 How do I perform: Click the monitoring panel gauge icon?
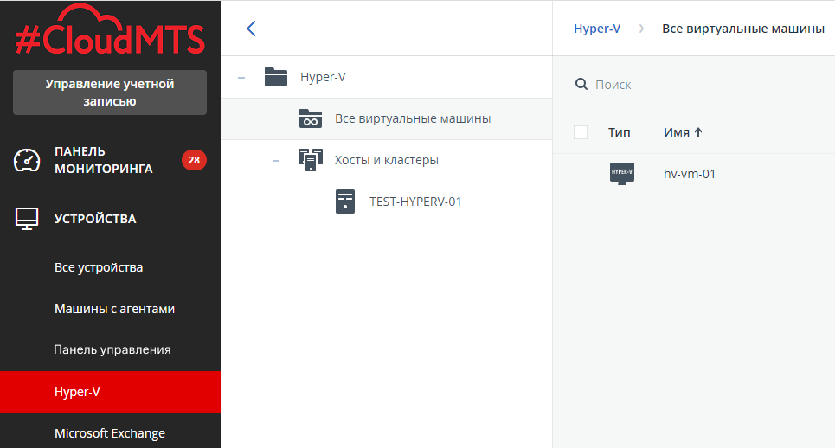coord(28,160)
